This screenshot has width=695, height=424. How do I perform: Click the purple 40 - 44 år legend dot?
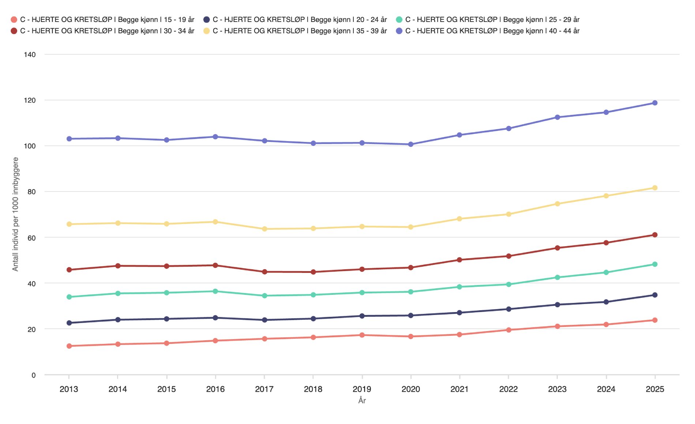pos(399,31)
